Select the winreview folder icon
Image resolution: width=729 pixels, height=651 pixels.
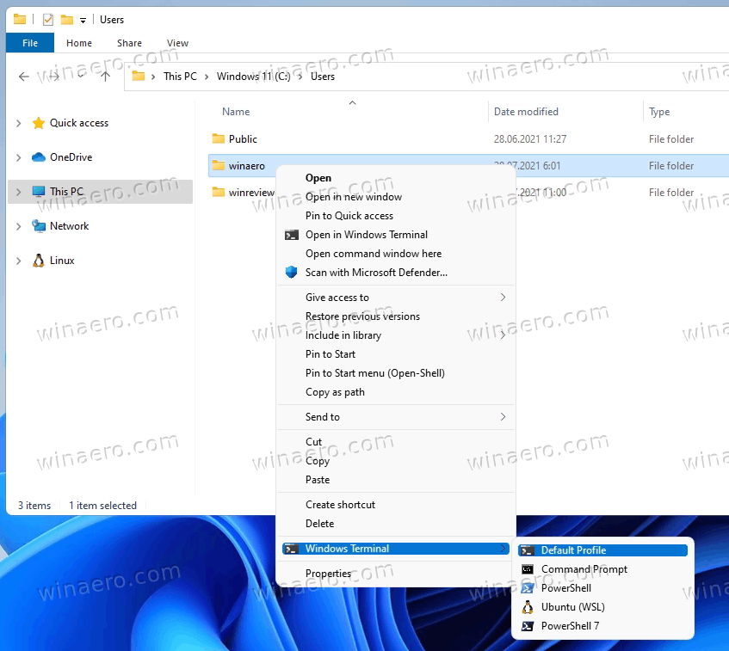tap(218, 192)
